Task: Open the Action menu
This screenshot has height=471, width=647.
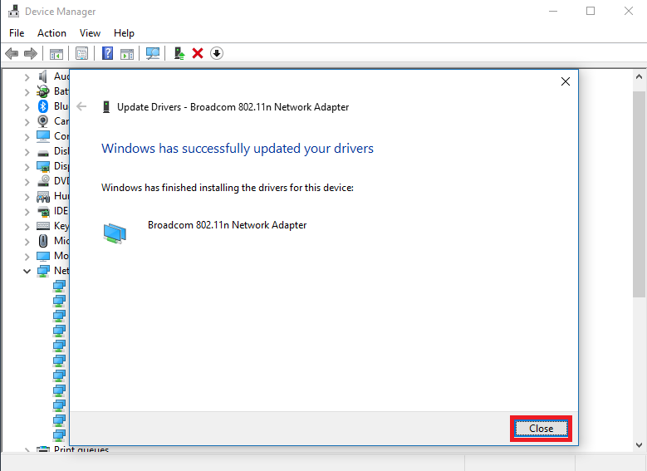Action: (51, 33)
